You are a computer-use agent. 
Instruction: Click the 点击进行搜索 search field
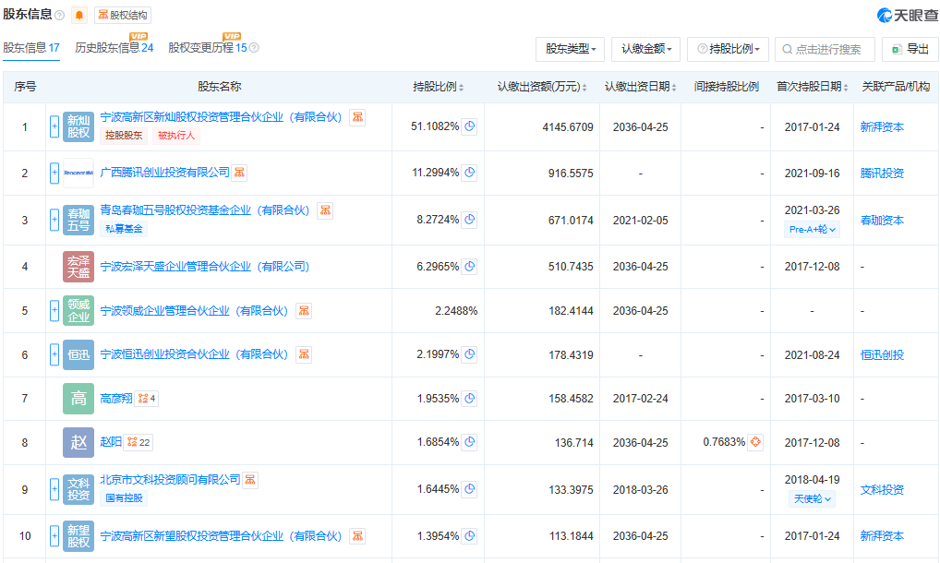click(825, 49)
